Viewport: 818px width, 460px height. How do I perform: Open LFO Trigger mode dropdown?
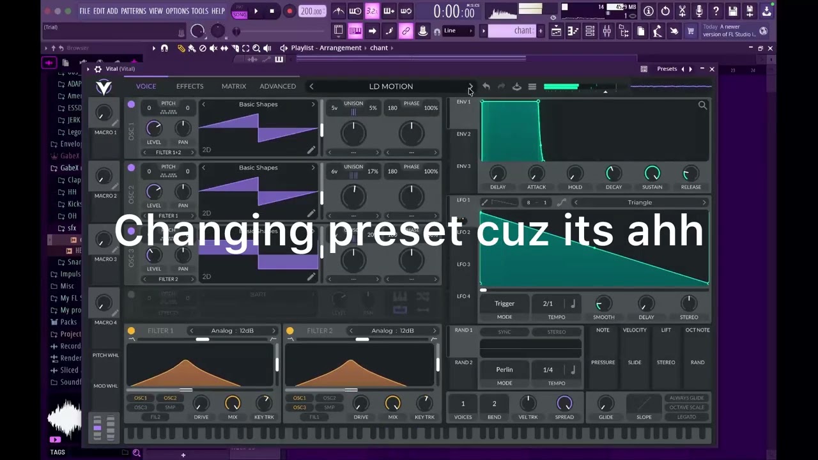(x=504, y=303)
